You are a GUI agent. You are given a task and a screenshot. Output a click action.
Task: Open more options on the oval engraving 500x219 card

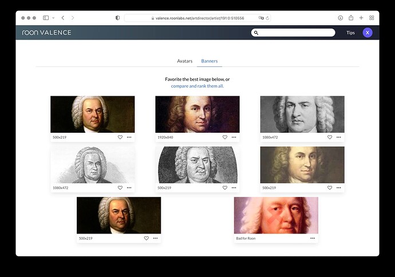(x=234, y=188)
